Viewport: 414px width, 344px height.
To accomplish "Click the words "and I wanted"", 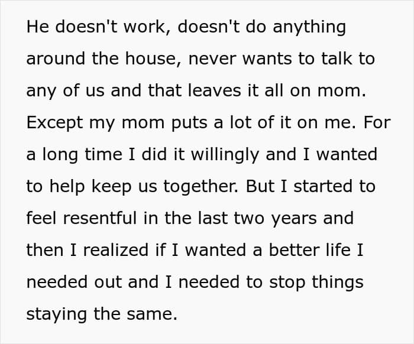I will pyautogui.click(x=321, y=154).
